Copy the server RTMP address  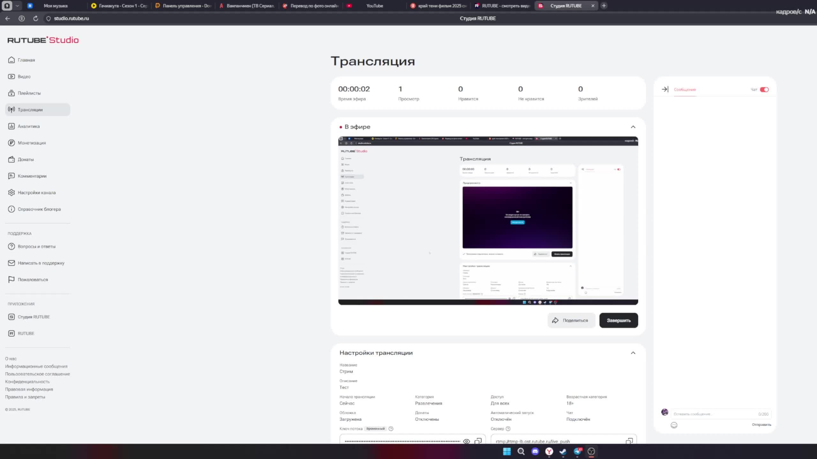tap(629, 441)
